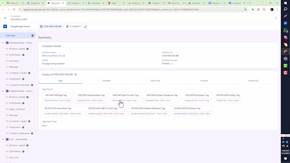Switch to the Tags tab
The image size is (290, 163).
(x=61, y=81)
